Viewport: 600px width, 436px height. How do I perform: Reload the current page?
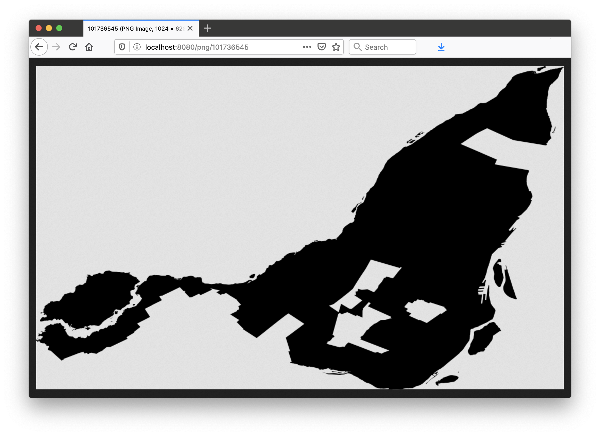pos(73,47)
